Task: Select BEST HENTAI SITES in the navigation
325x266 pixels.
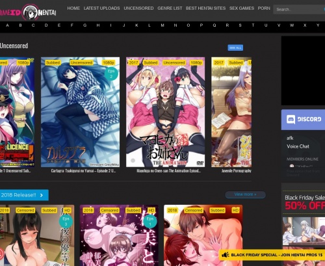Action: tap(205, 8)
